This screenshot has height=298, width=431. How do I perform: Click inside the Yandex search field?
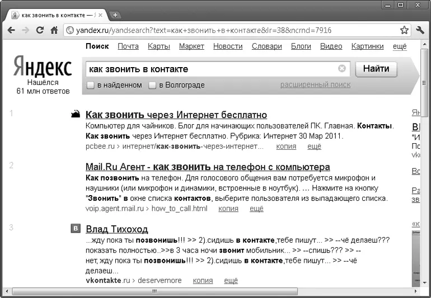point(210,69)
